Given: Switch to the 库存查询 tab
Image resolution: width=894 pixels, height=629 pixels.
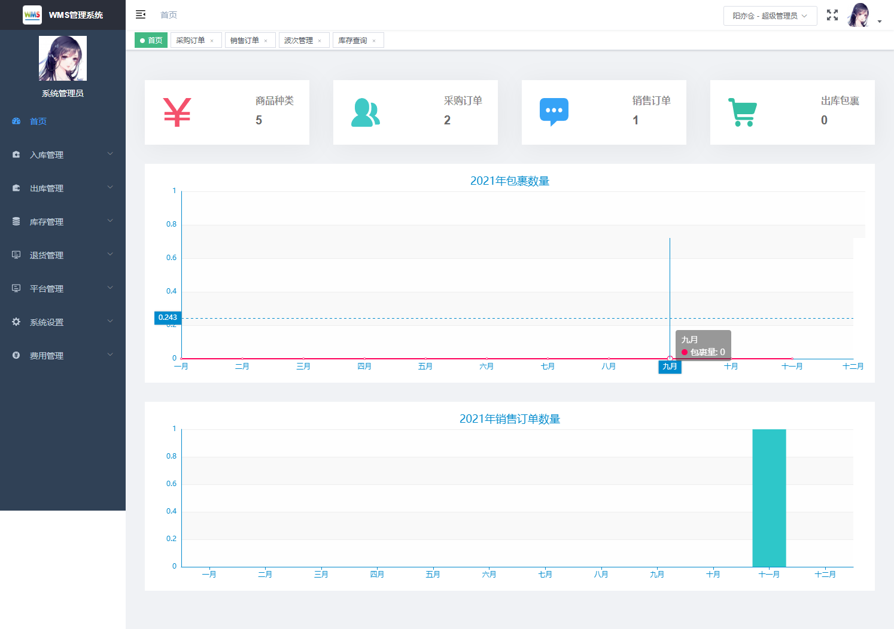Looking at the screenshot, I should pos(352,41).
